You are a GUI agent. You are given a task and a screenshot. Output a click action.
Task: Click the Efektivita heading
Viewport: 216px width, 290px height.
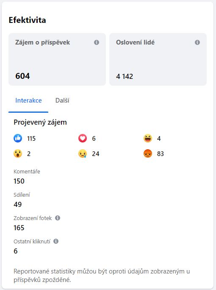28,20
